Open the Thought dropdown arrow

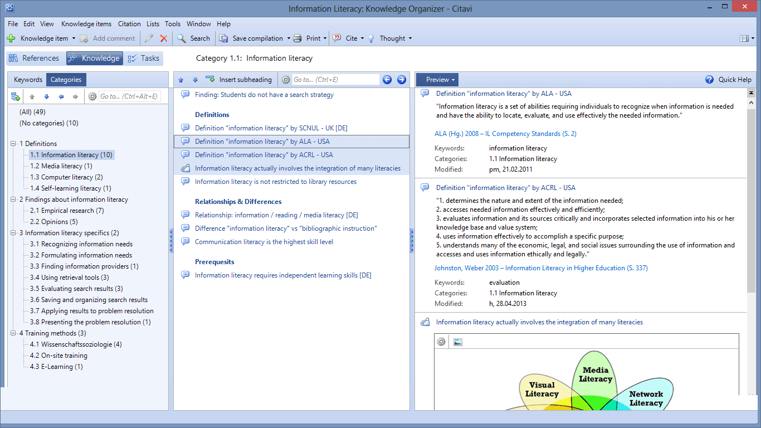[x=411, y=38]
